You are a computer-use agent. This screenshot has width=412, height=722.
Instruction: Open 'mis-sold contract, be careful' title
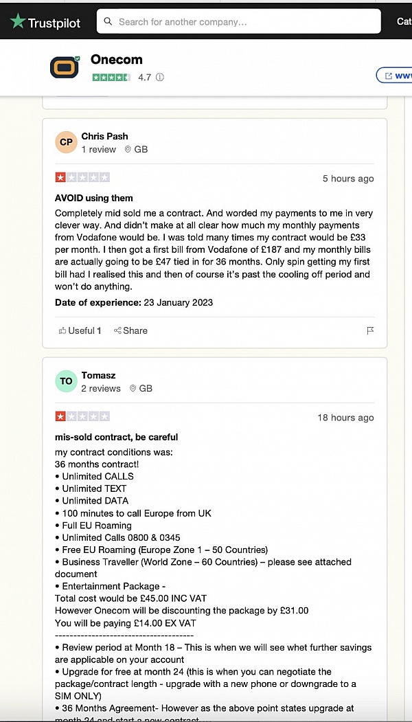pos(116,437)
